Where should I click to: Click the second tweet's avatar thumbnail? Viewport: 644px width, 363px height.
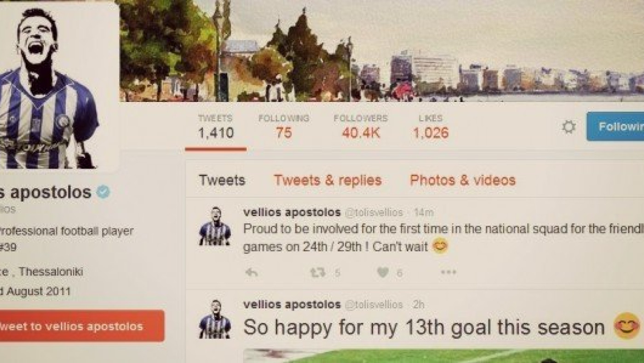[215, 319]
